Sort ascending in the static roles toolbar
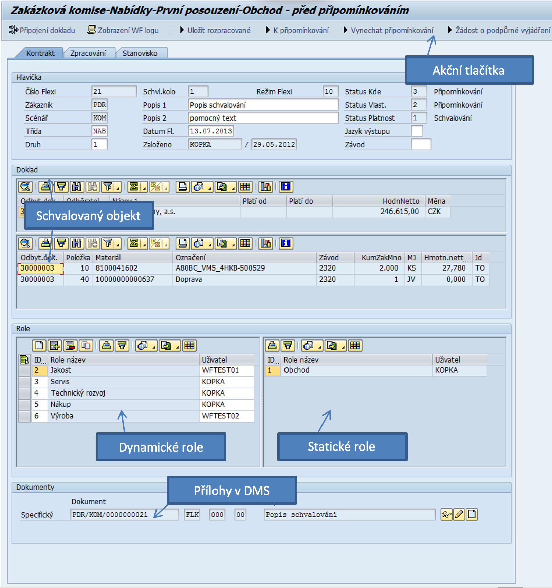 click(x=272, y=346)
